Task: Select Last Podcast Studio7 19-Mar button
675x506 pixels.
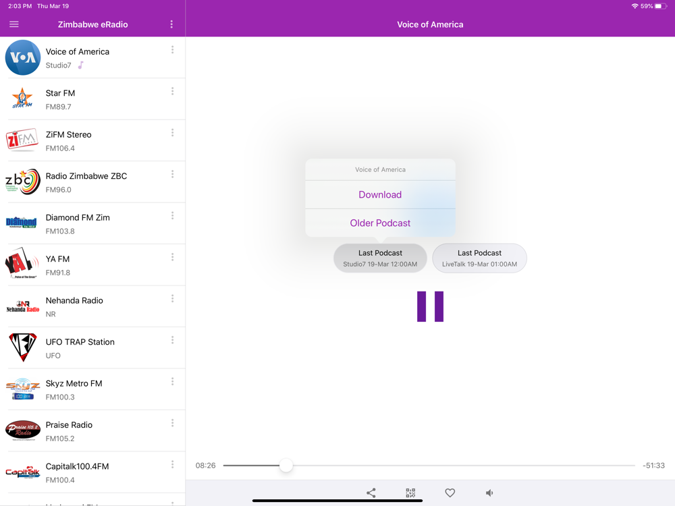Action: tap(380, 258)
